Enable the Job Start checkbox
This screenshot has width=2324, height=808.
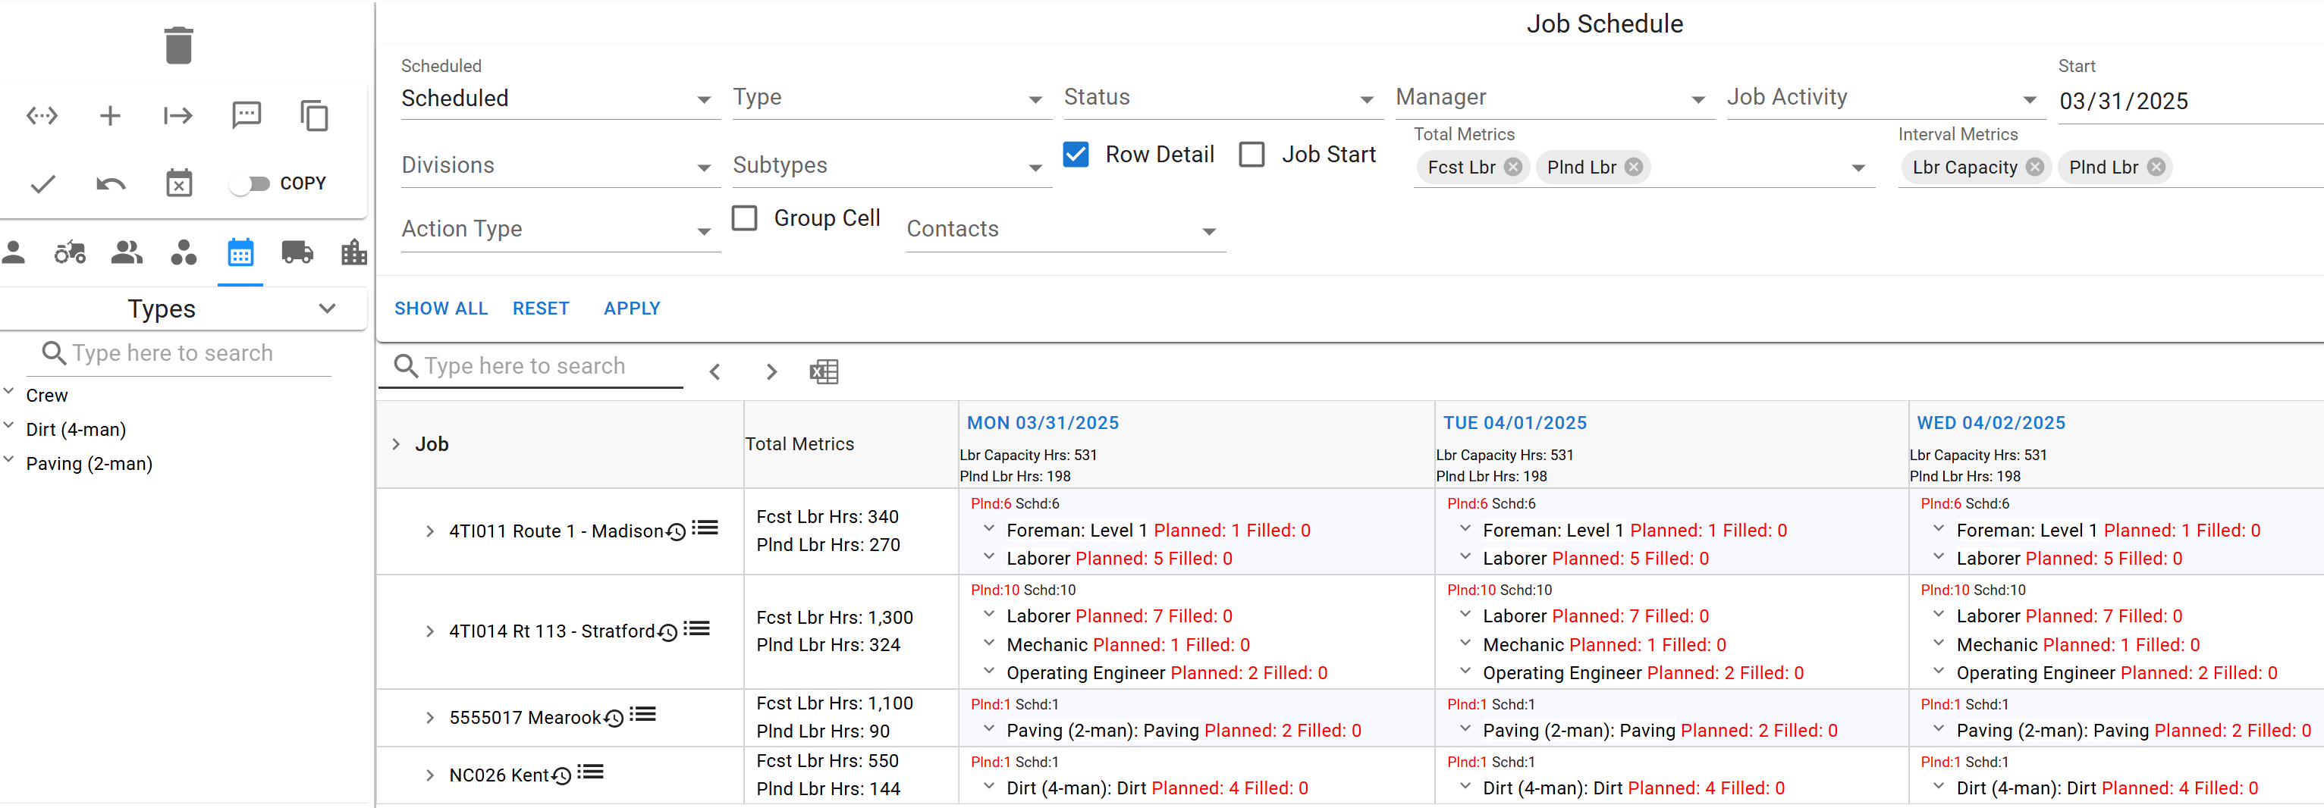tap(1252, 154)
